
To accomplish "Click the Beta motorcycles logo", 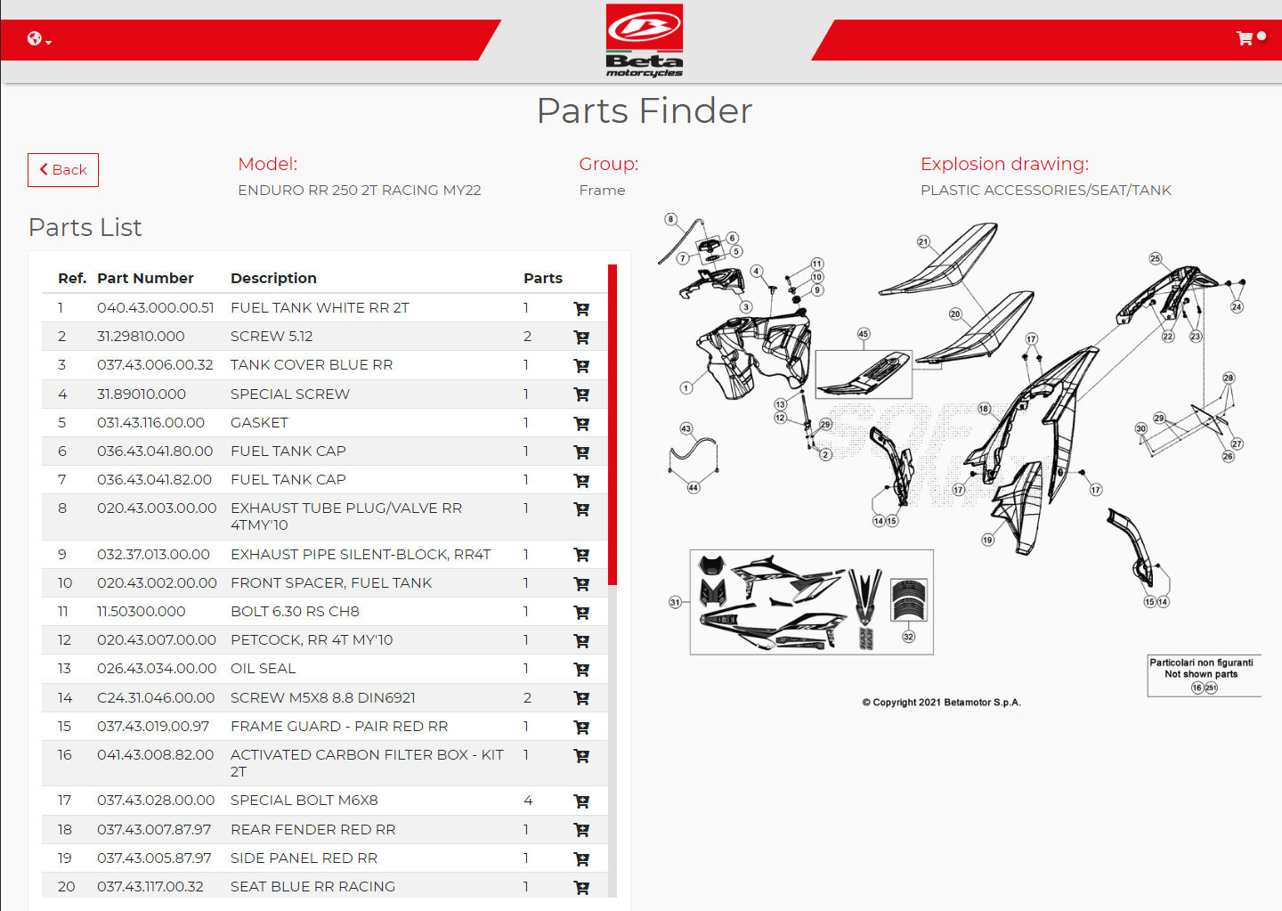I will 645,41.
